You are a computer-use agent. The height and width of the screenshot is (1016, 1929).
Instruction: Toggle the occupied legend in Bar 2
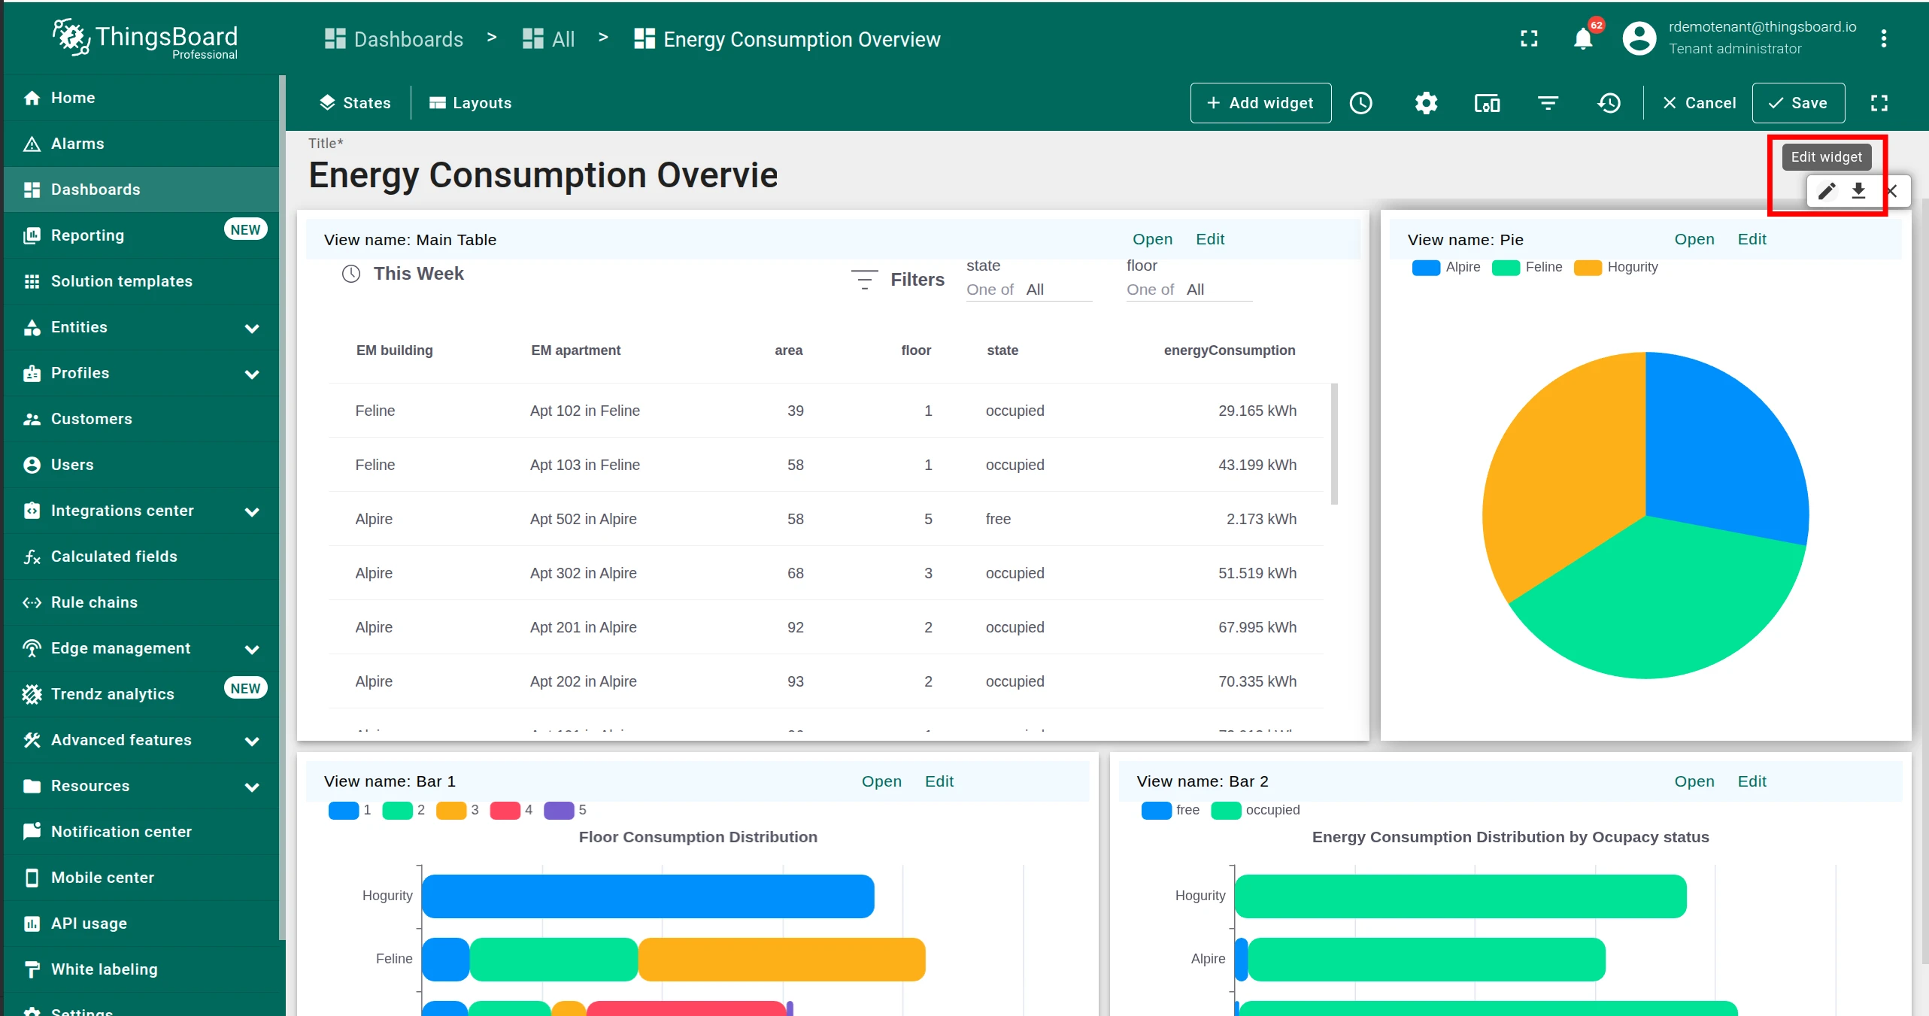[1255, 810]
